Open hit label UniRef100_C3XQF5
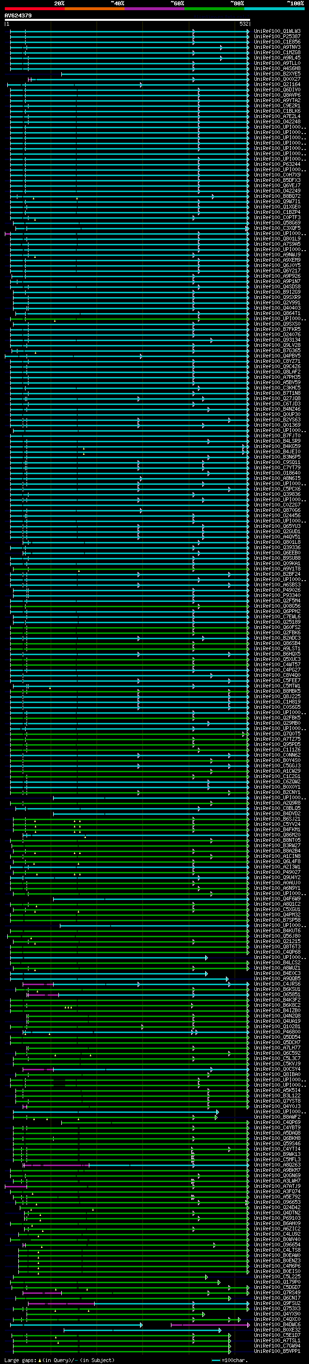 [277, 228]
